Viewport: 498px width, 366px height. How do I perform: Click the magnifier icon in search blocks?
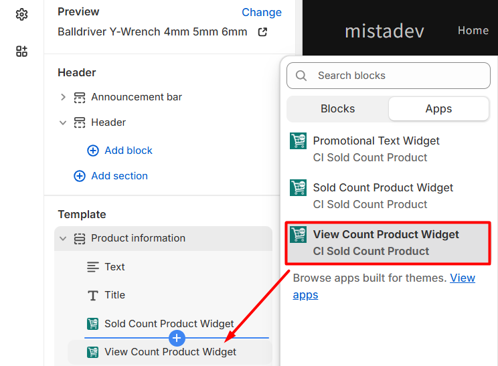[301, 76]
